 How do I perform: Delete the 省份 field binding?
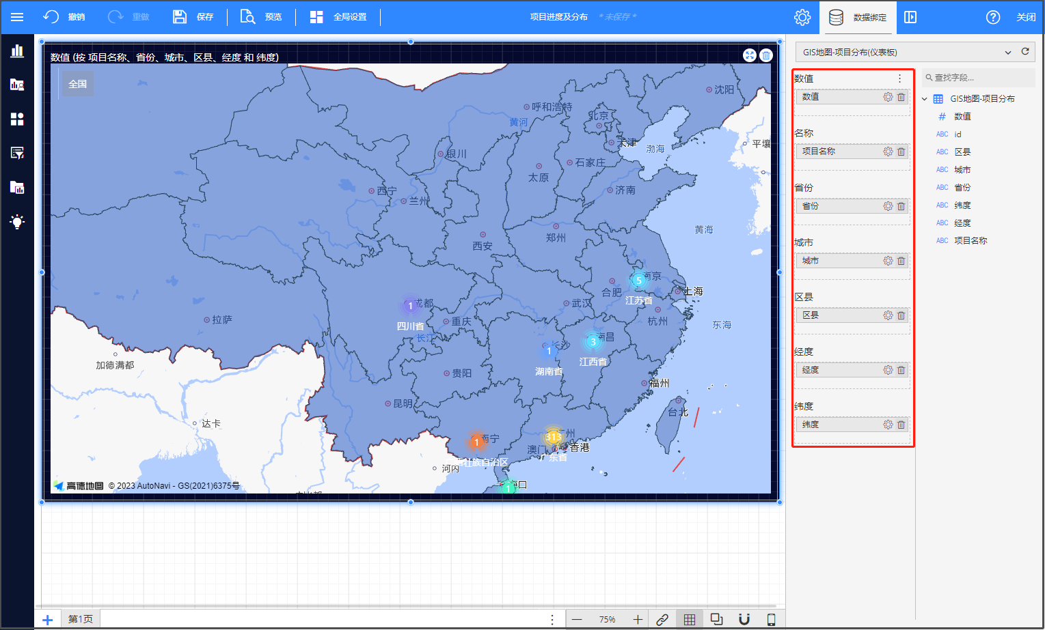[901, 206]
